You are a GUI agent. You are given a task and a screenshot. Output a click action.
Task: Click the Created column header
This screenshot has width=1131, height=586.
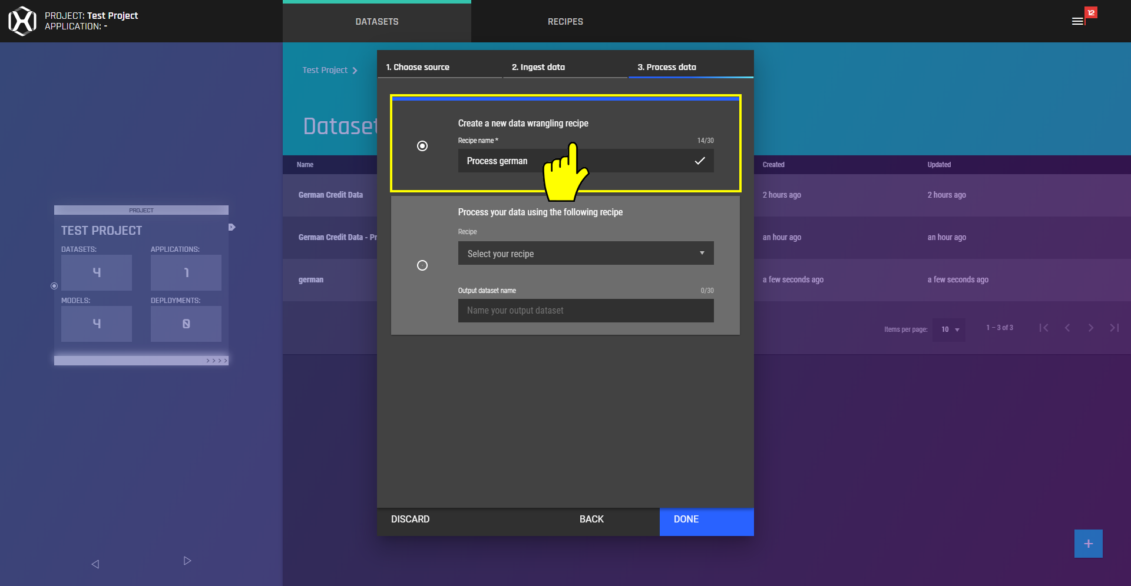773,165
